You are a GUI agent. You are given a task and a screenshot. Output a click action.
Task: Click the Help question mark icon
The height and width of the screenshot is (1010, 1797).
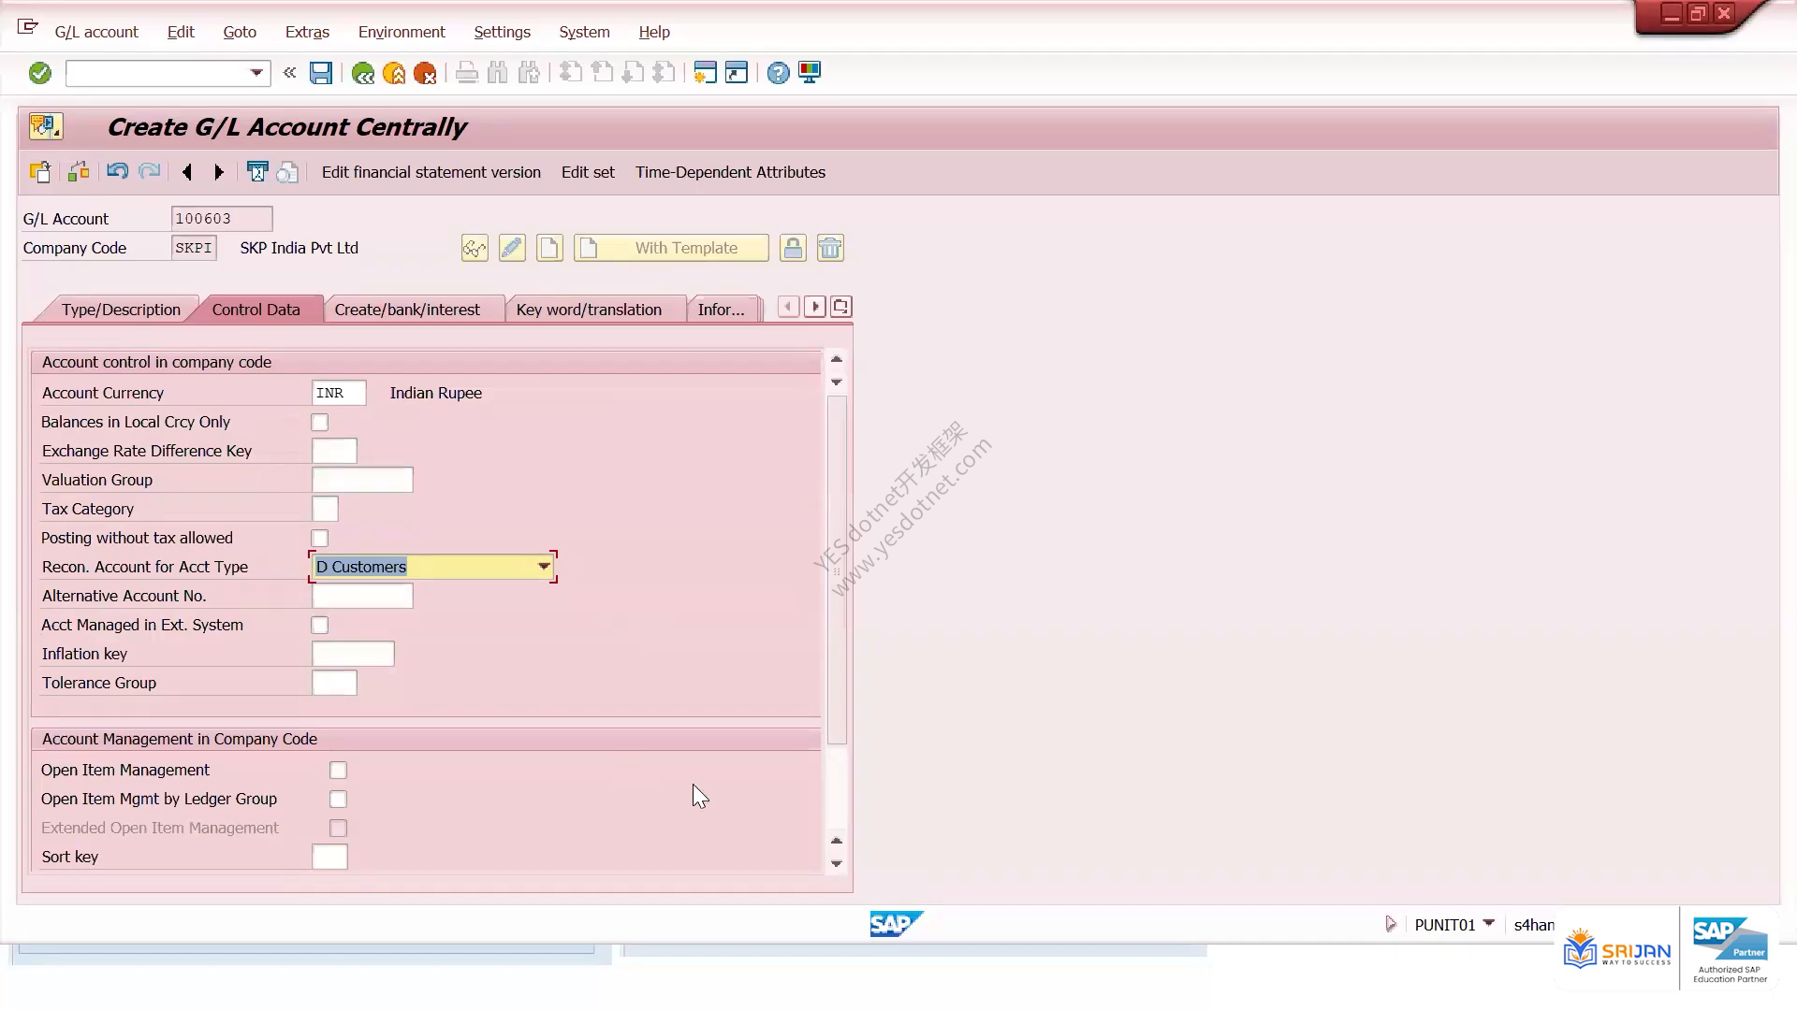click(x=778, y=73)
